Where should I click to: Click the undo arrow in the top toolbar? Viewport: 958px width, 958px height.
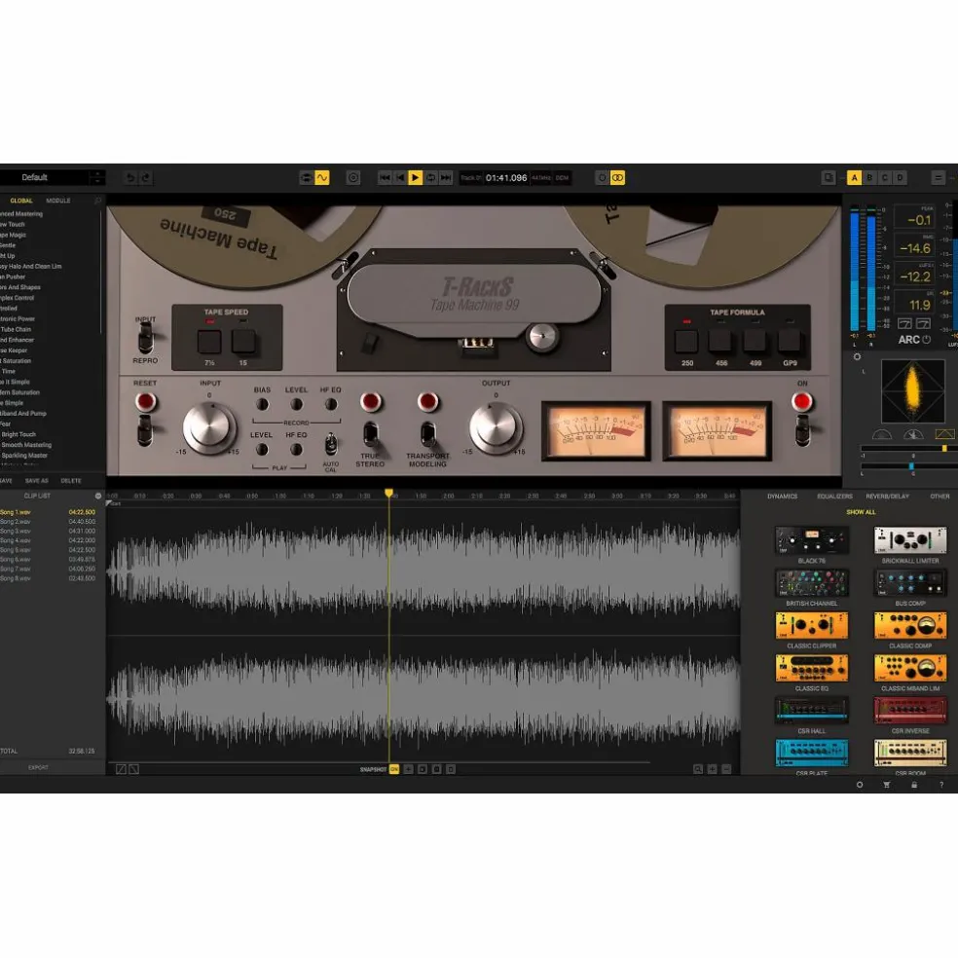[130, 178]
